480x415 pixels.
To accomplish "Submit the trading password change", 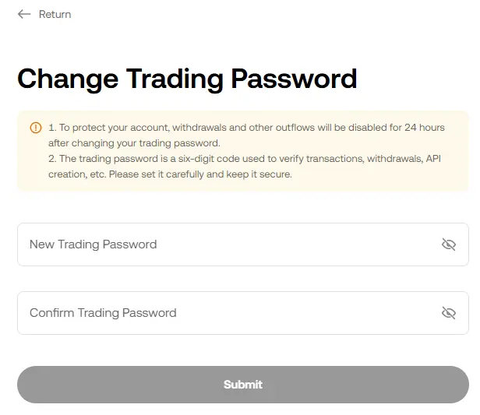I will tap(243, 385).
